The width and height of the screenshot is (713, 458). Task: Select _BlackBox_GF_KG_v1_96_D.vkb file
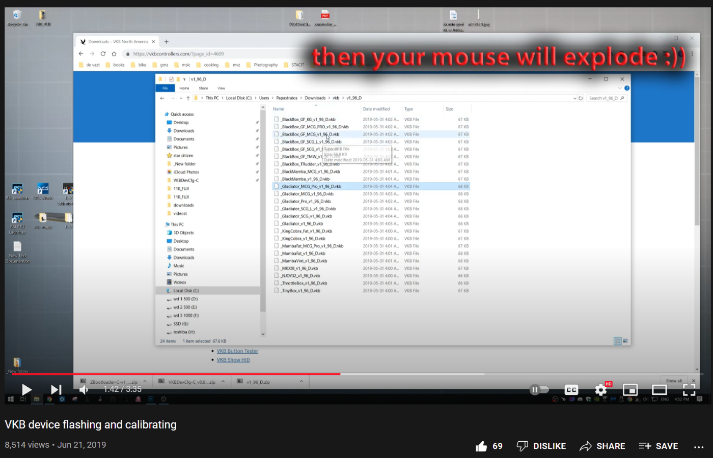tap(308, 120)
